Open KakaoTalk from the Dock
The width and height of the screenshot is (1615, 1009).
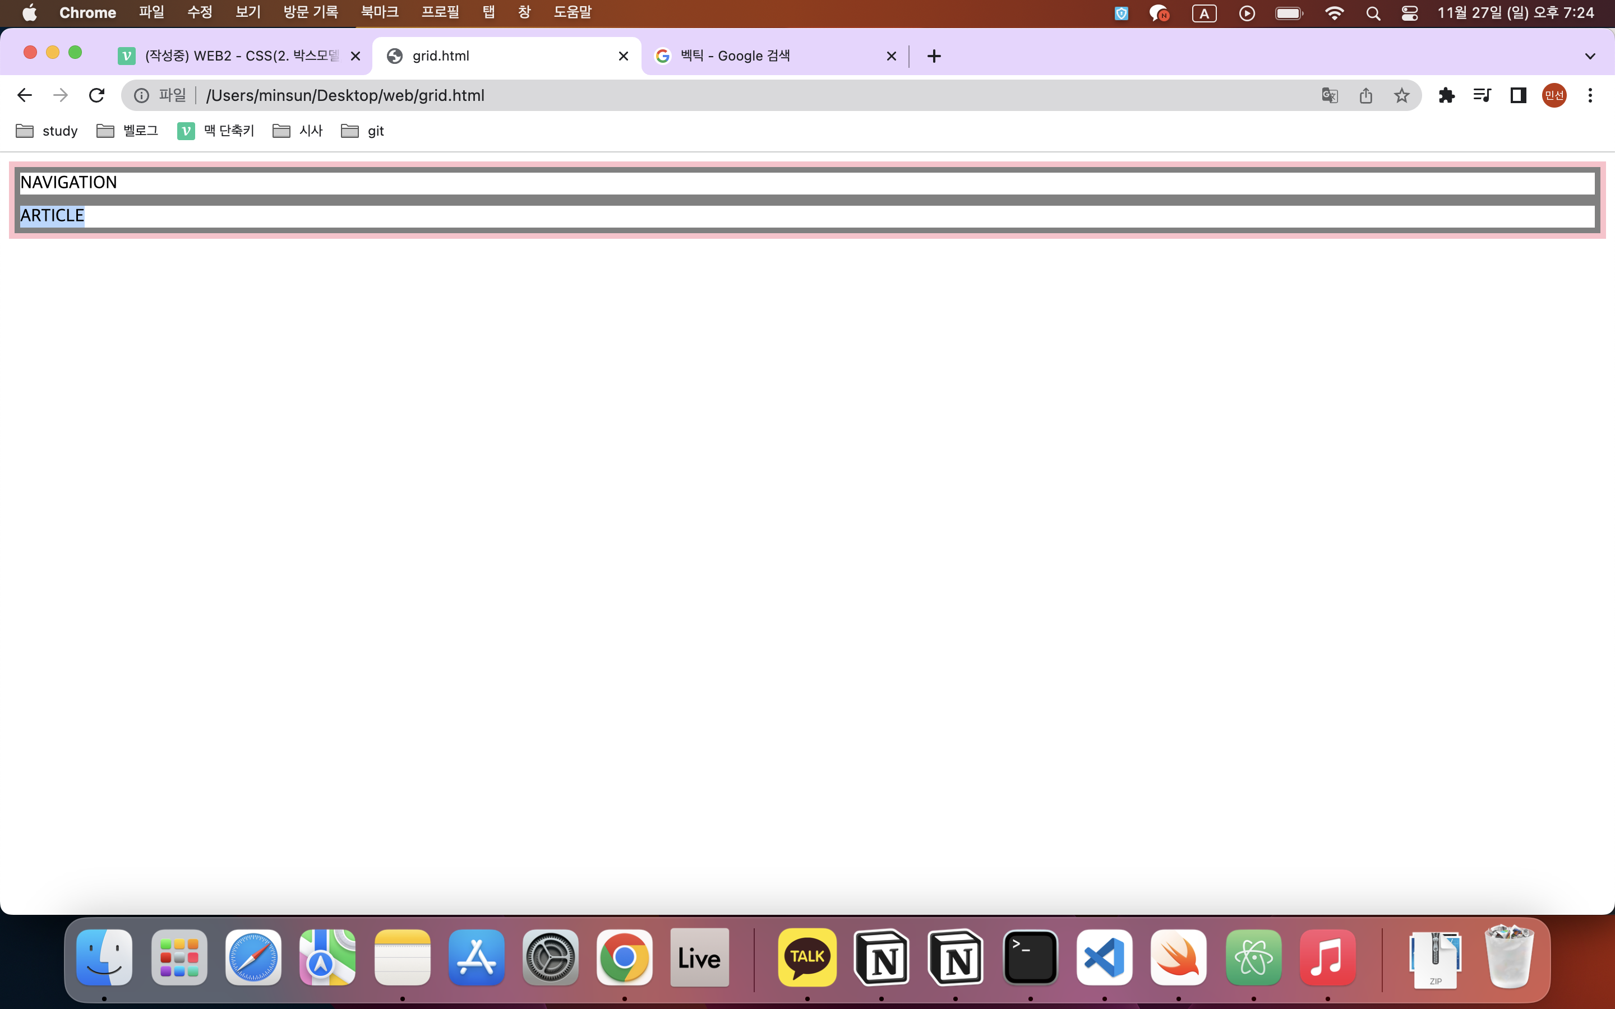pyautogui.click(x=807, y=957)
